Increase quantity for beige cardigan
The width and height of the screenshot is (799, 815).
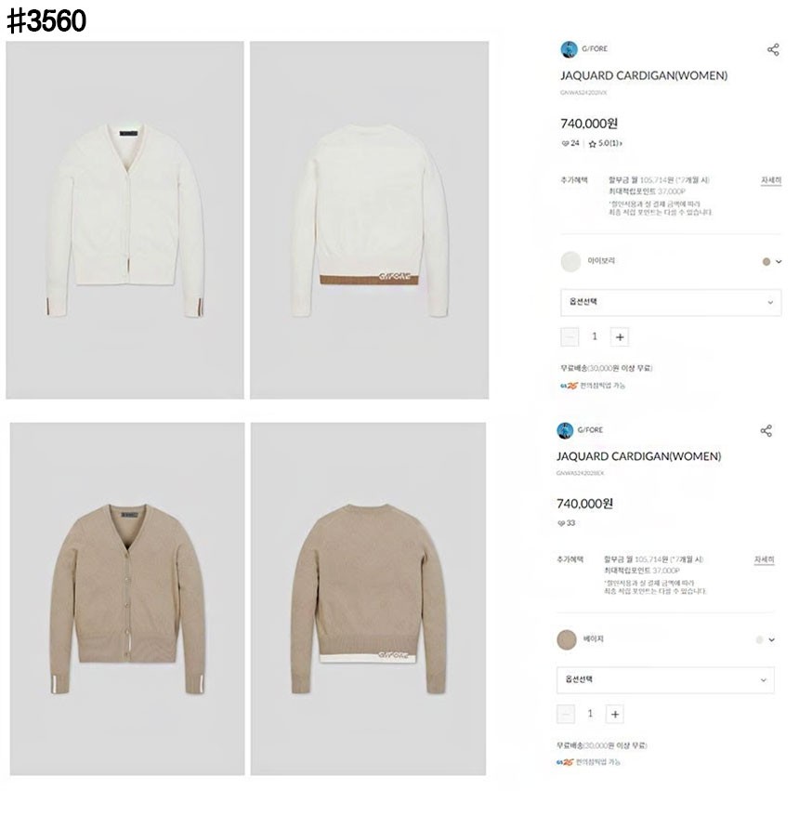pos(615,715)
